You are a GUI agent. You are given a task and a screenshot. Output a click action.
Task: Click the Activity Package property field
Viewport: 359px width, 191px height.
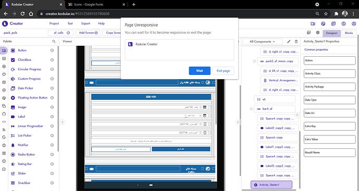(x=329, y=87)
